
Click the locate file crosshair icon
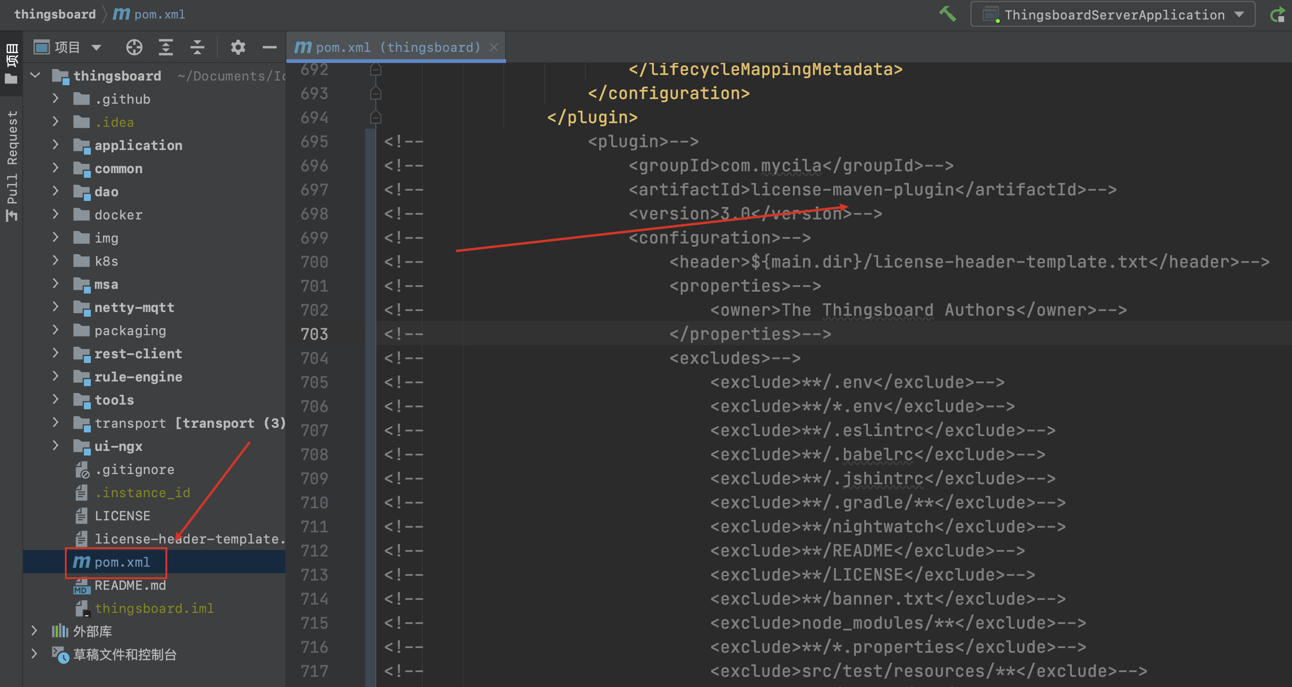[x=134, y=48]
